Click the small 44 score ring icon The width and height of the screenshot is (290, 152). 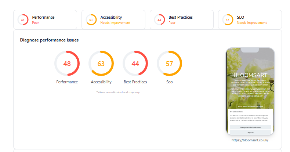point(159,19)
